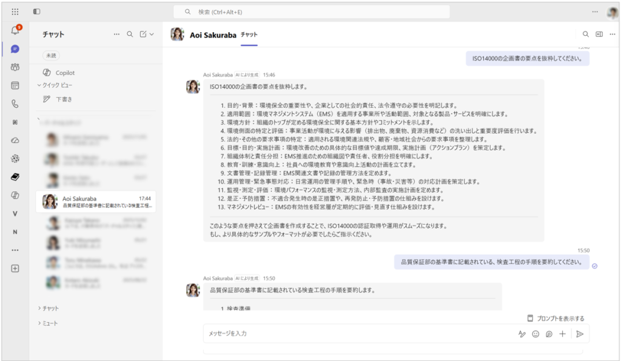Open actions and apps plus in compose box
621x361 pixels.
(562, 334)
